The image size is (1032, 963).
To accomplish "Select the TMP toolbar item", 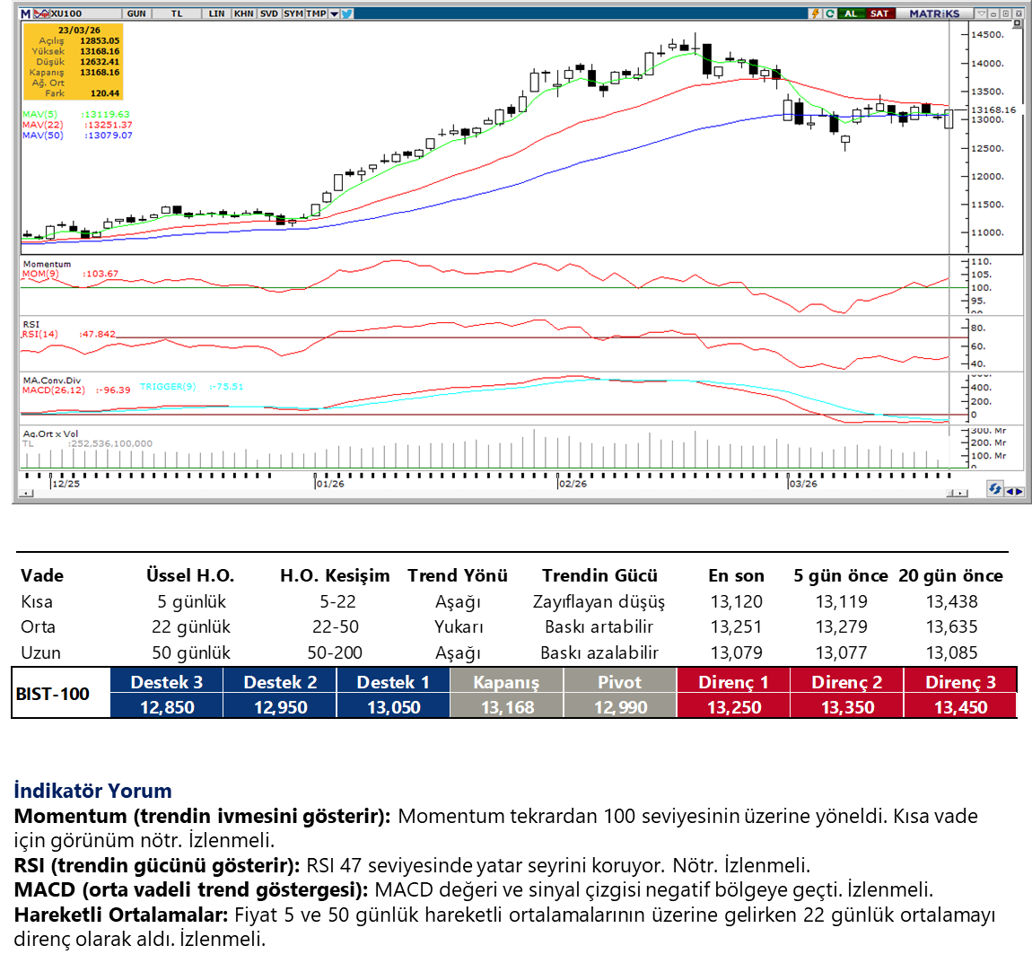I will [x=316, y=13].
